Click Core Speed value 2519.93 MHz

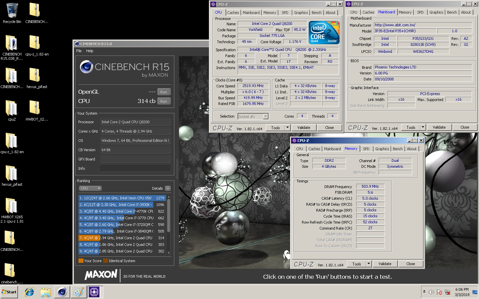(x=253, y=86)
